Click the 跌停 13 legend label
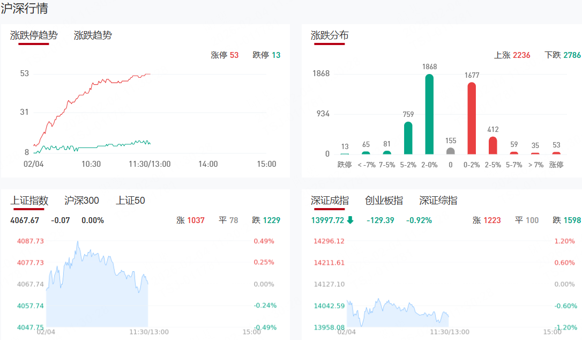Image resolution: width=582 pixels, height=340 pixels. 266,55
